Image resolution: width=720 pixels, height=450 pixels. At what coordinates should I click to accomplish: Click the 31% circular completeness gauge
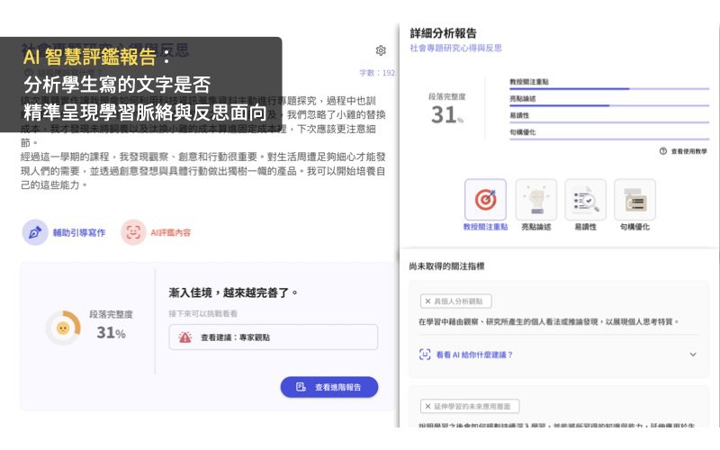[x=63, y=328]
